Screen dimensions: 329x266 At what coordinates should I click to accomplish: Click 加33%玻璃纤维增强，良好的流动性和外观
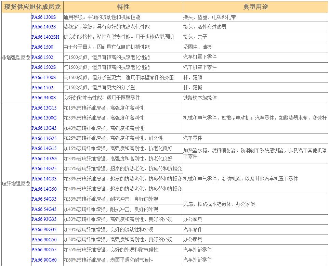(108, 229)
